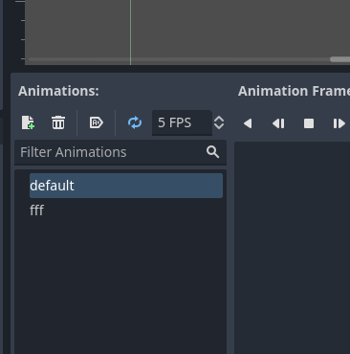The height and width of the screenshot is (354, 350).
Task: Play the animation backwards
Action: (x=248, y=123)
